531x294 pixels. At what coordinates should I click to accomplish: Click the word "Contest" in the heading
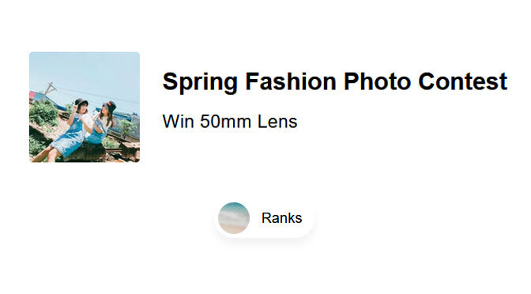coord(462,81)
